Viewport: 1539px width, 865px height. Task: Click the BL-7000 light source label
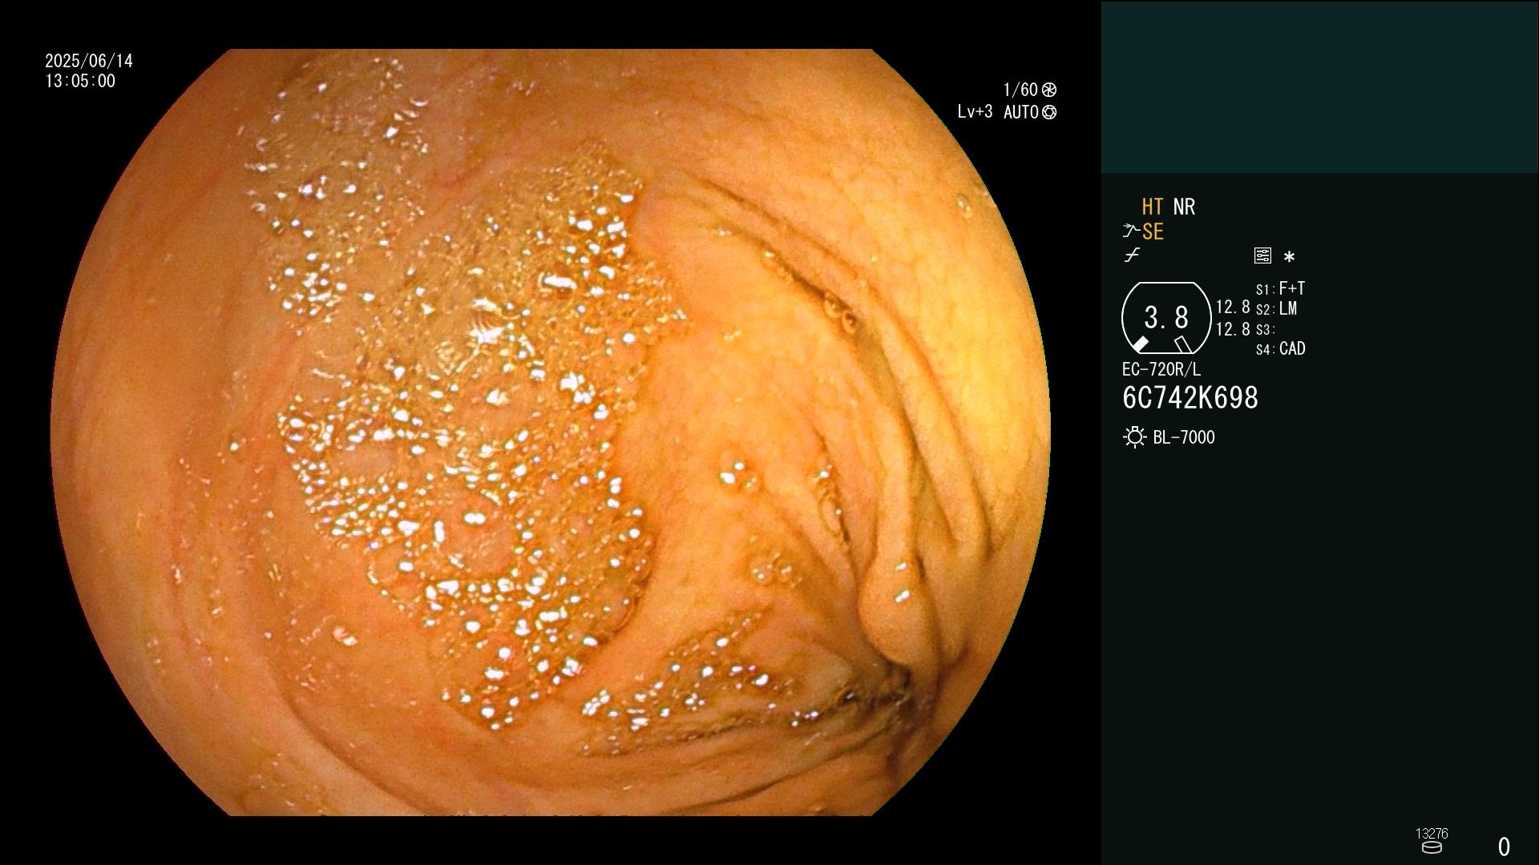(x=1184, y=437)
